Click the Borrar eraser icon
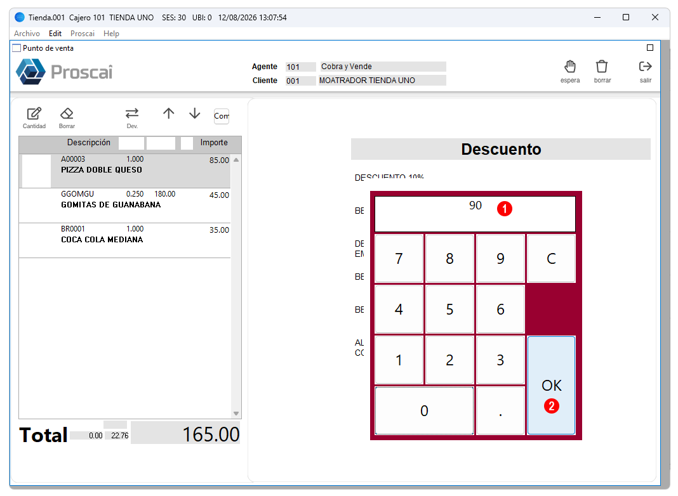 (x=67, y=114)
